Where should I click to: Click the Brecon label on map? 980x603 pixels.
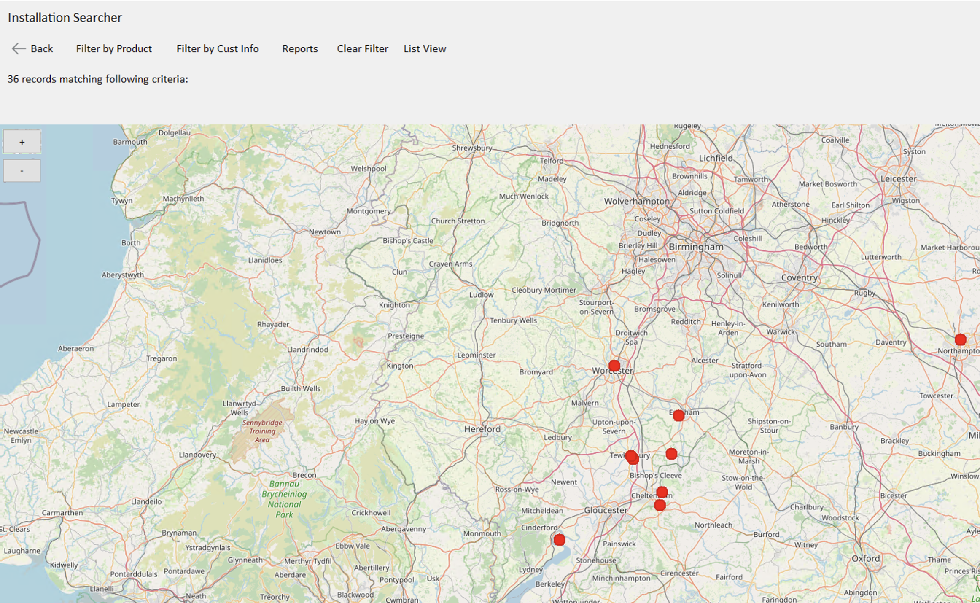pyautogui.click(x=304, y=475)
